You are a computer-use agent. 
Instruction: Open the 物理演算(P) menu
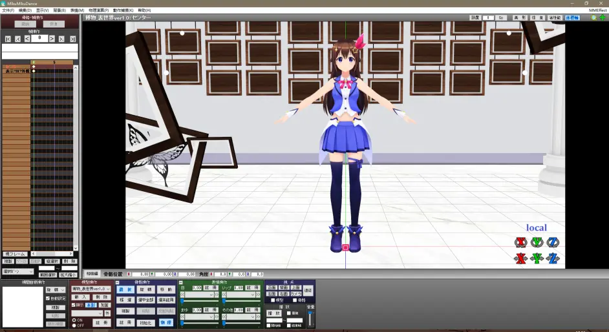pos(98,10)
